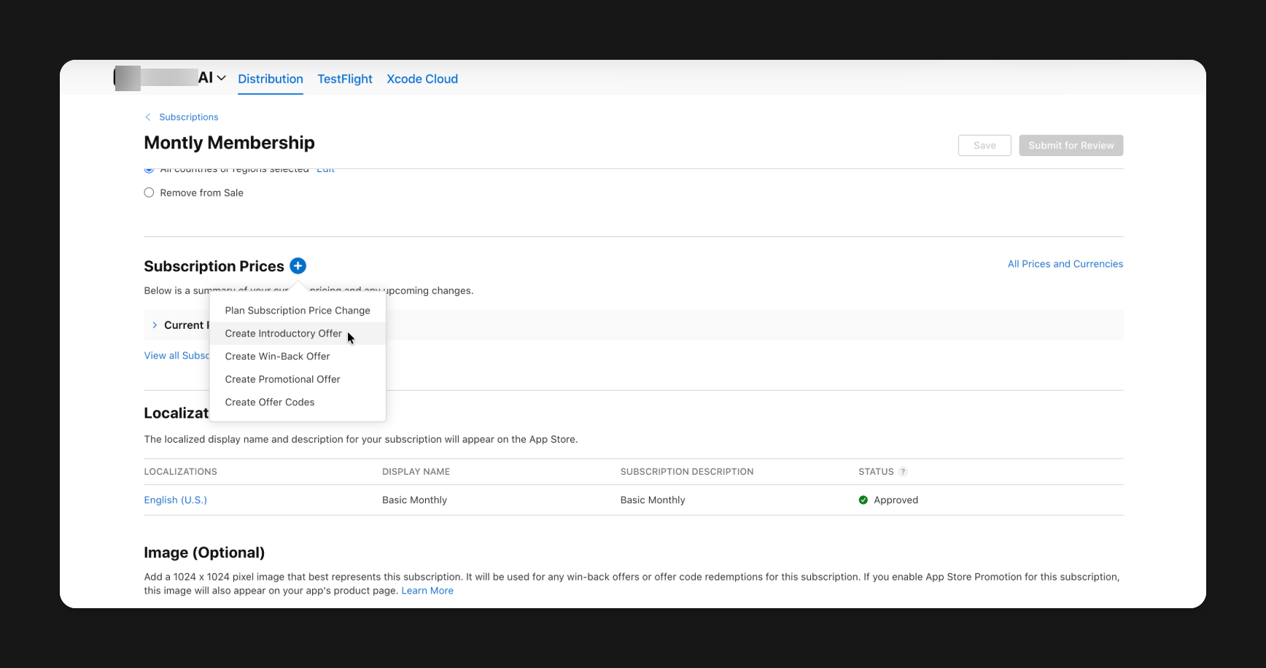Click the Montly Membership page title
This screenshot has width=1266, height=668.
pos(229,143)
